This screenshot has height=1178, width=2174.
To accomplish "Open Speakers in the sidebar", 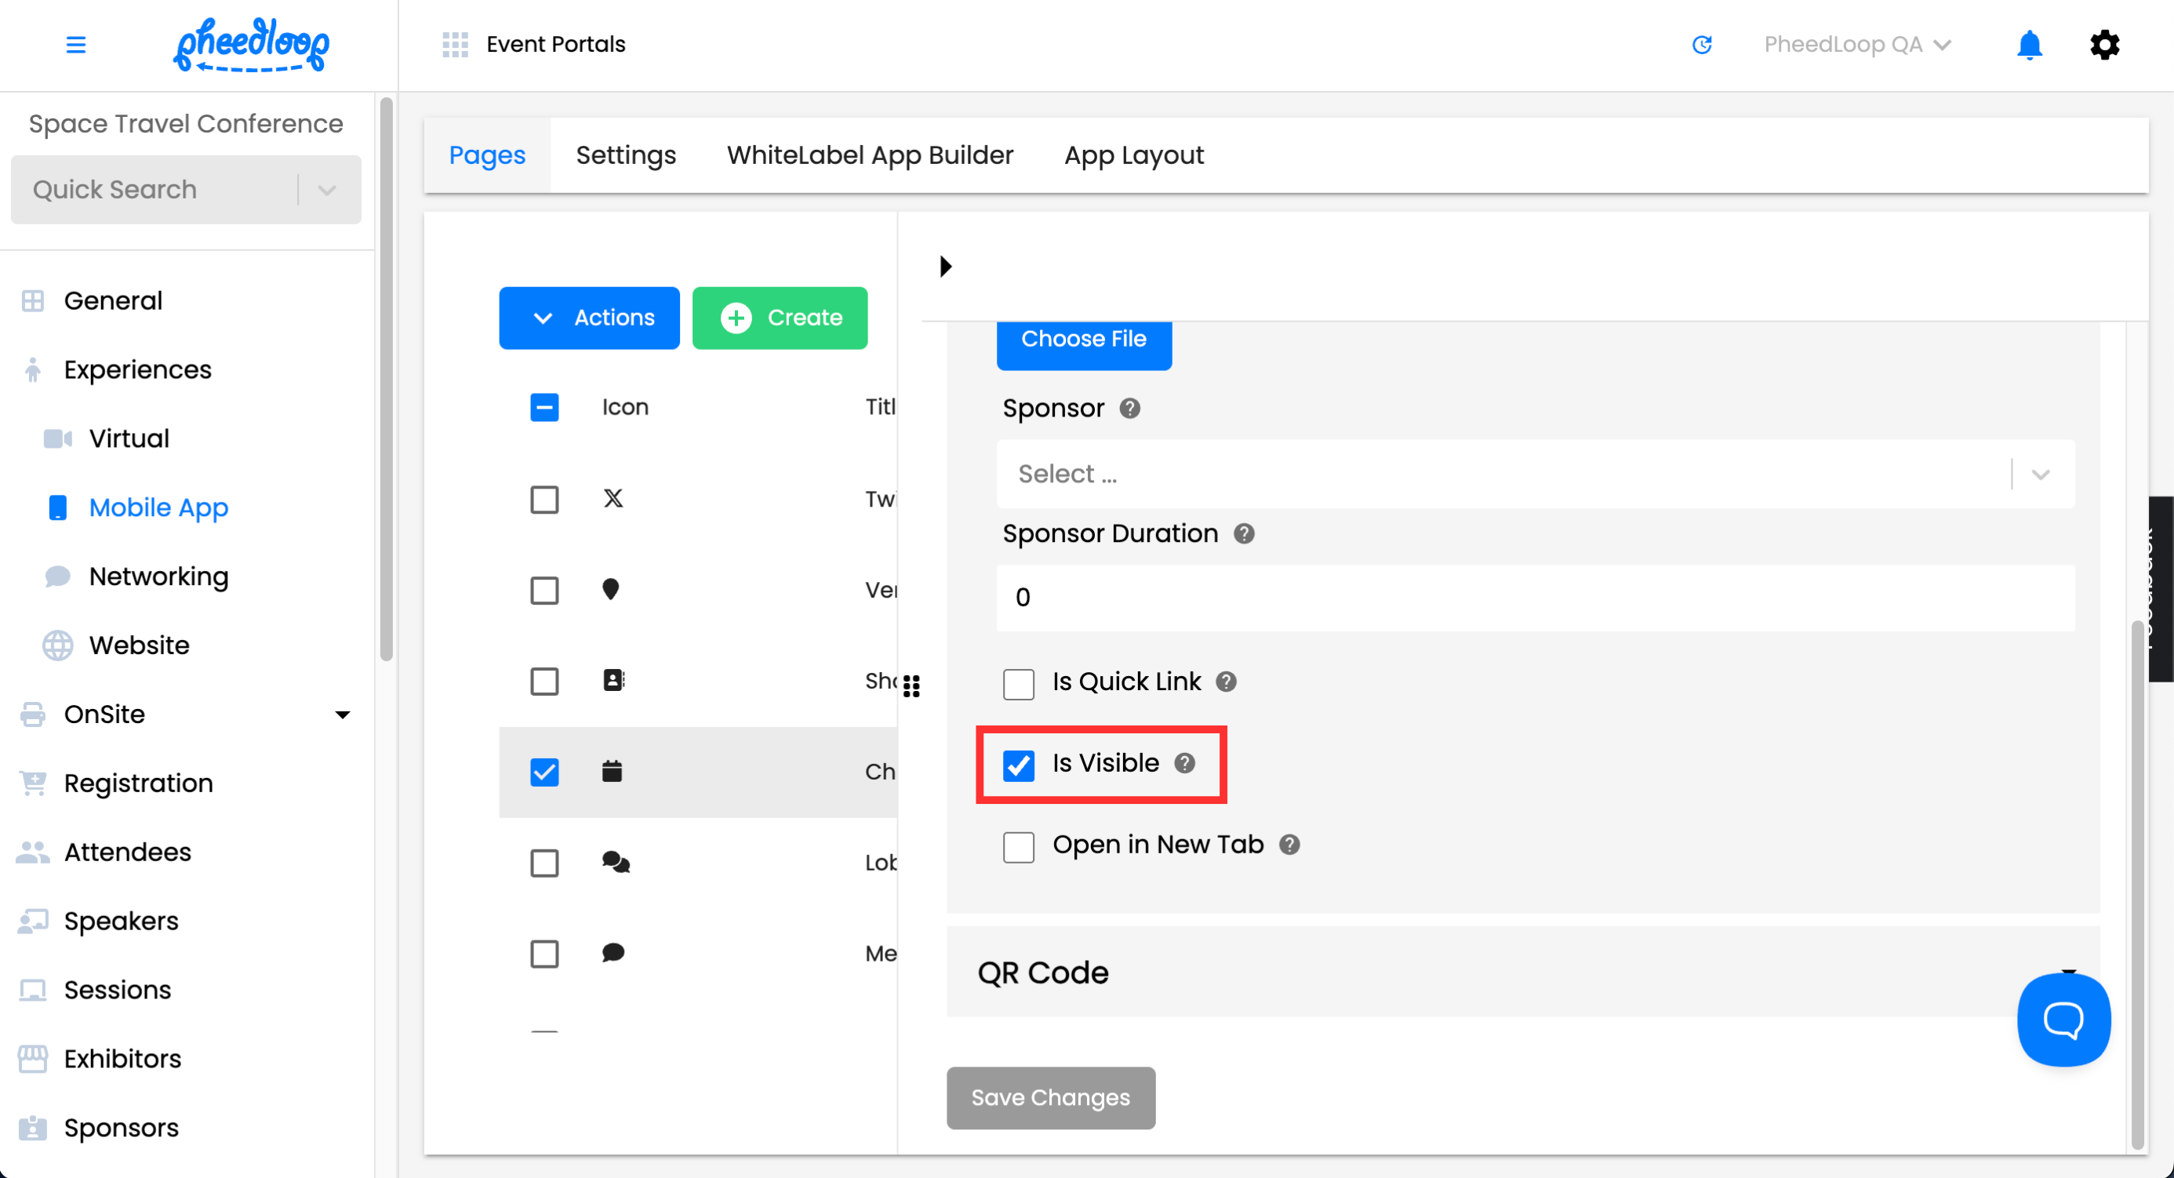I will [x=122, y=922].
